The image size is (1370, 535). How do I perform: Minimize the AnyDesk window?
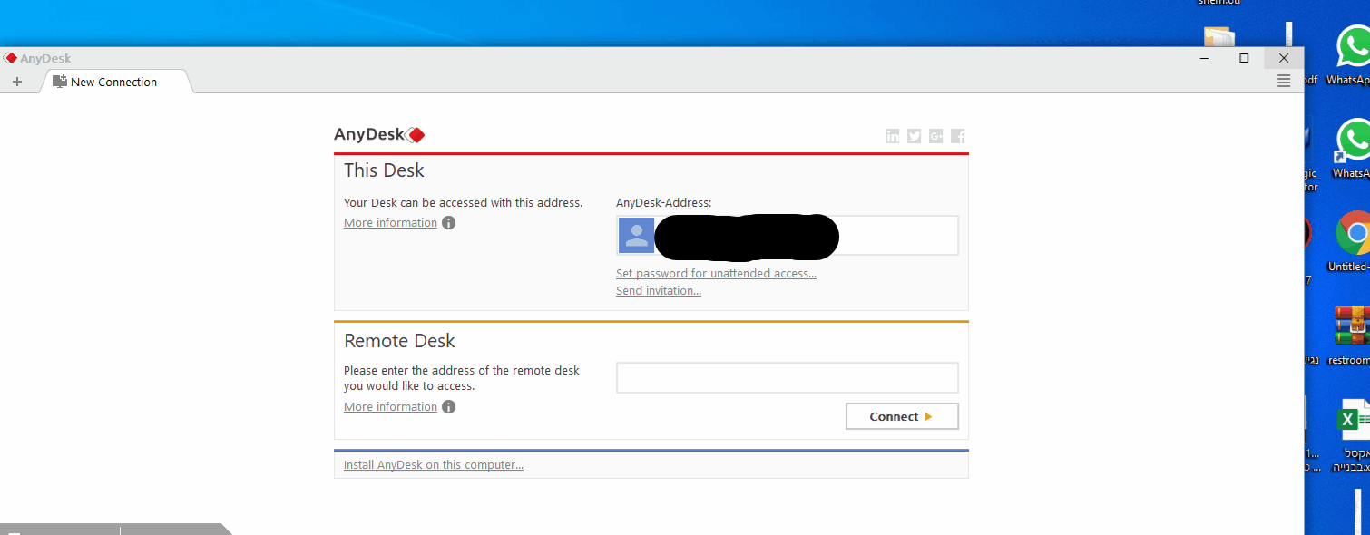(x=1204, y=58)
